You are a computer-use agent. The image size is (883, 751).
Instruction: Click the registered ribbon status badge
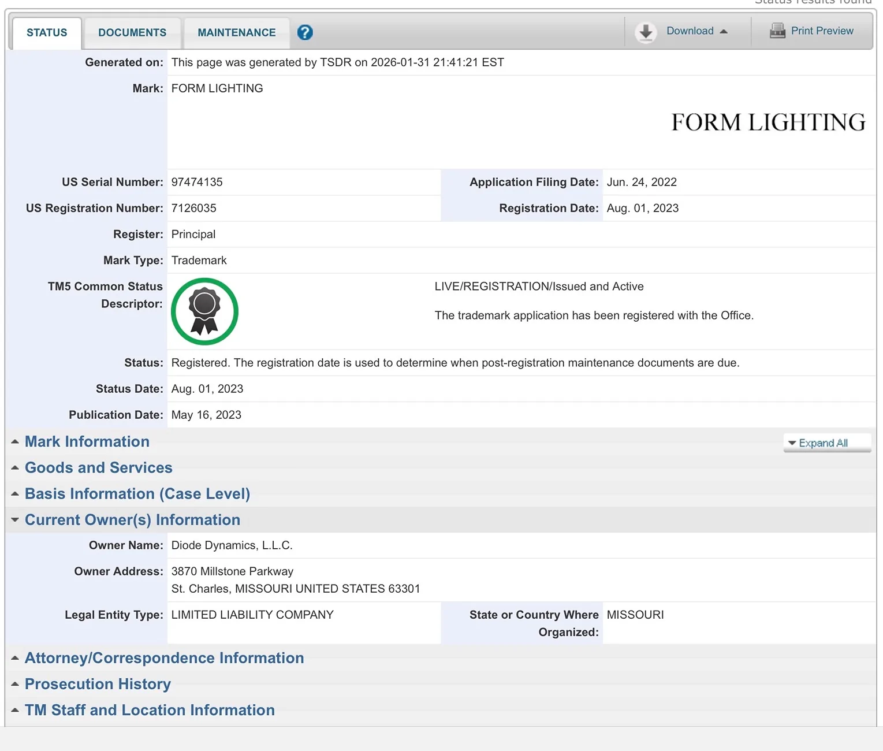pyautogui.click(x=204, y=311)
